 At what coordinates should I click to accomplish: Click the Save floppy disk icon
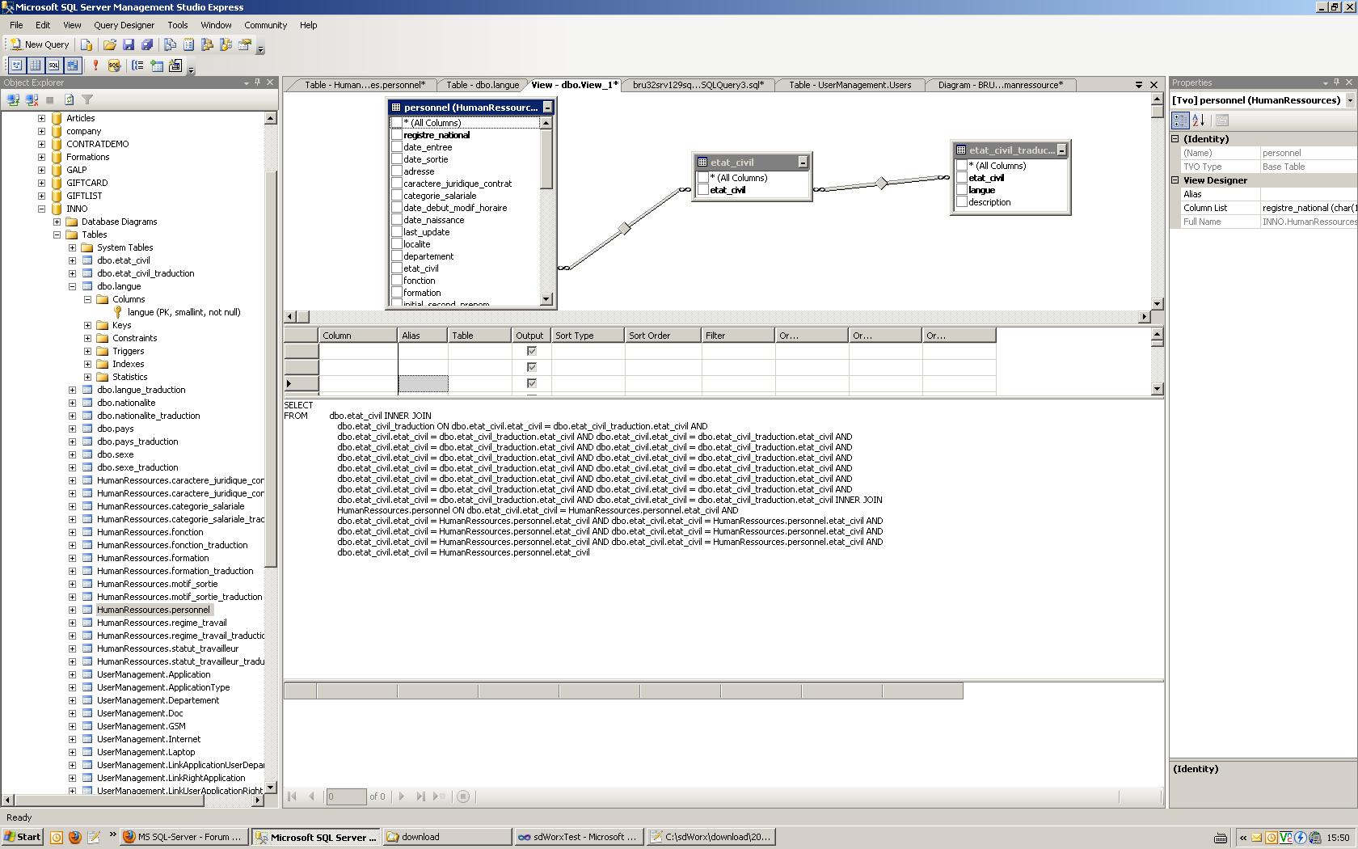(129, 45)
